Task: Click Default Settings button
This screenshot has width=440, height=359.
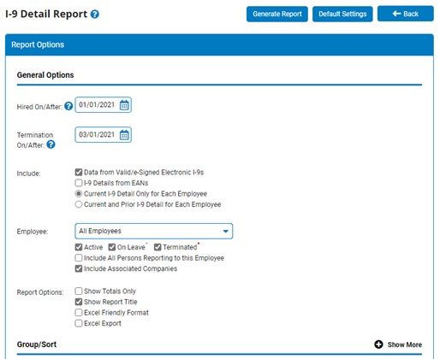Action: pos(342,14)
